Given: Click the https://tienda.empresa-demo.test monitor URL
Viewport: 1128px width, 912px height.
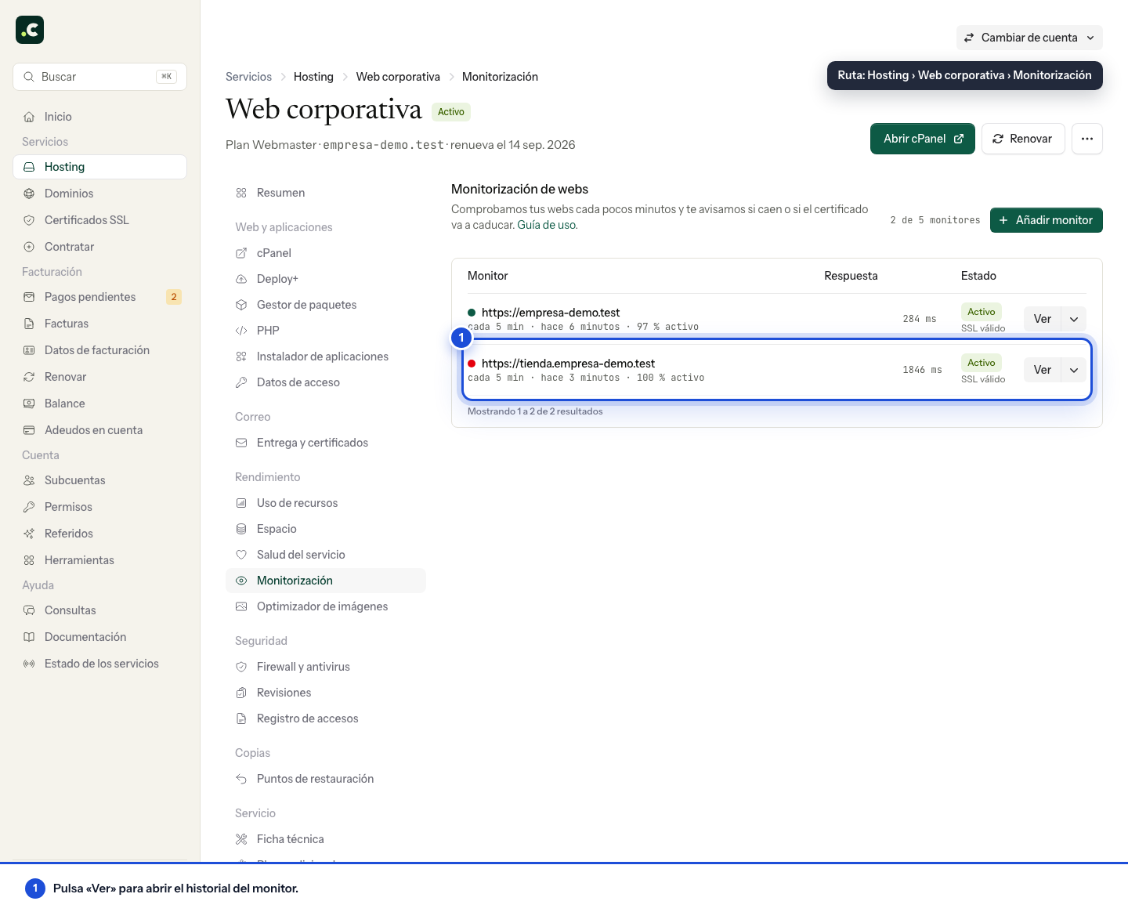Looking at the screenshot, I should 568,364.
